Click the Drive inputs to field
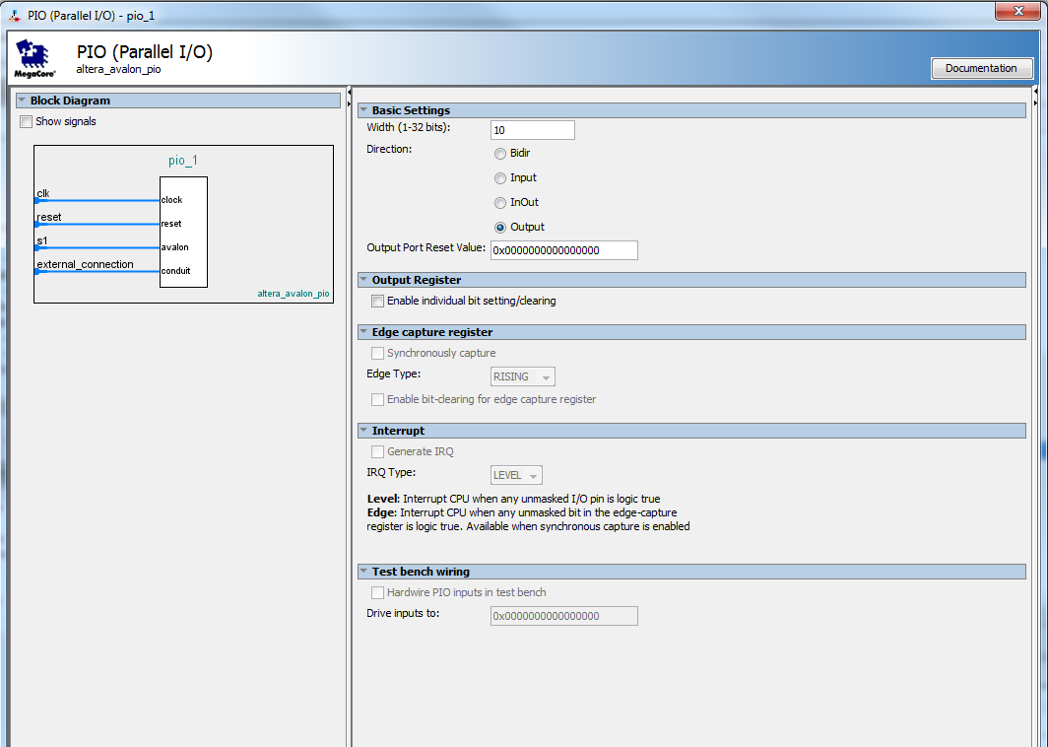1048x747 pixels. [564, 616]
